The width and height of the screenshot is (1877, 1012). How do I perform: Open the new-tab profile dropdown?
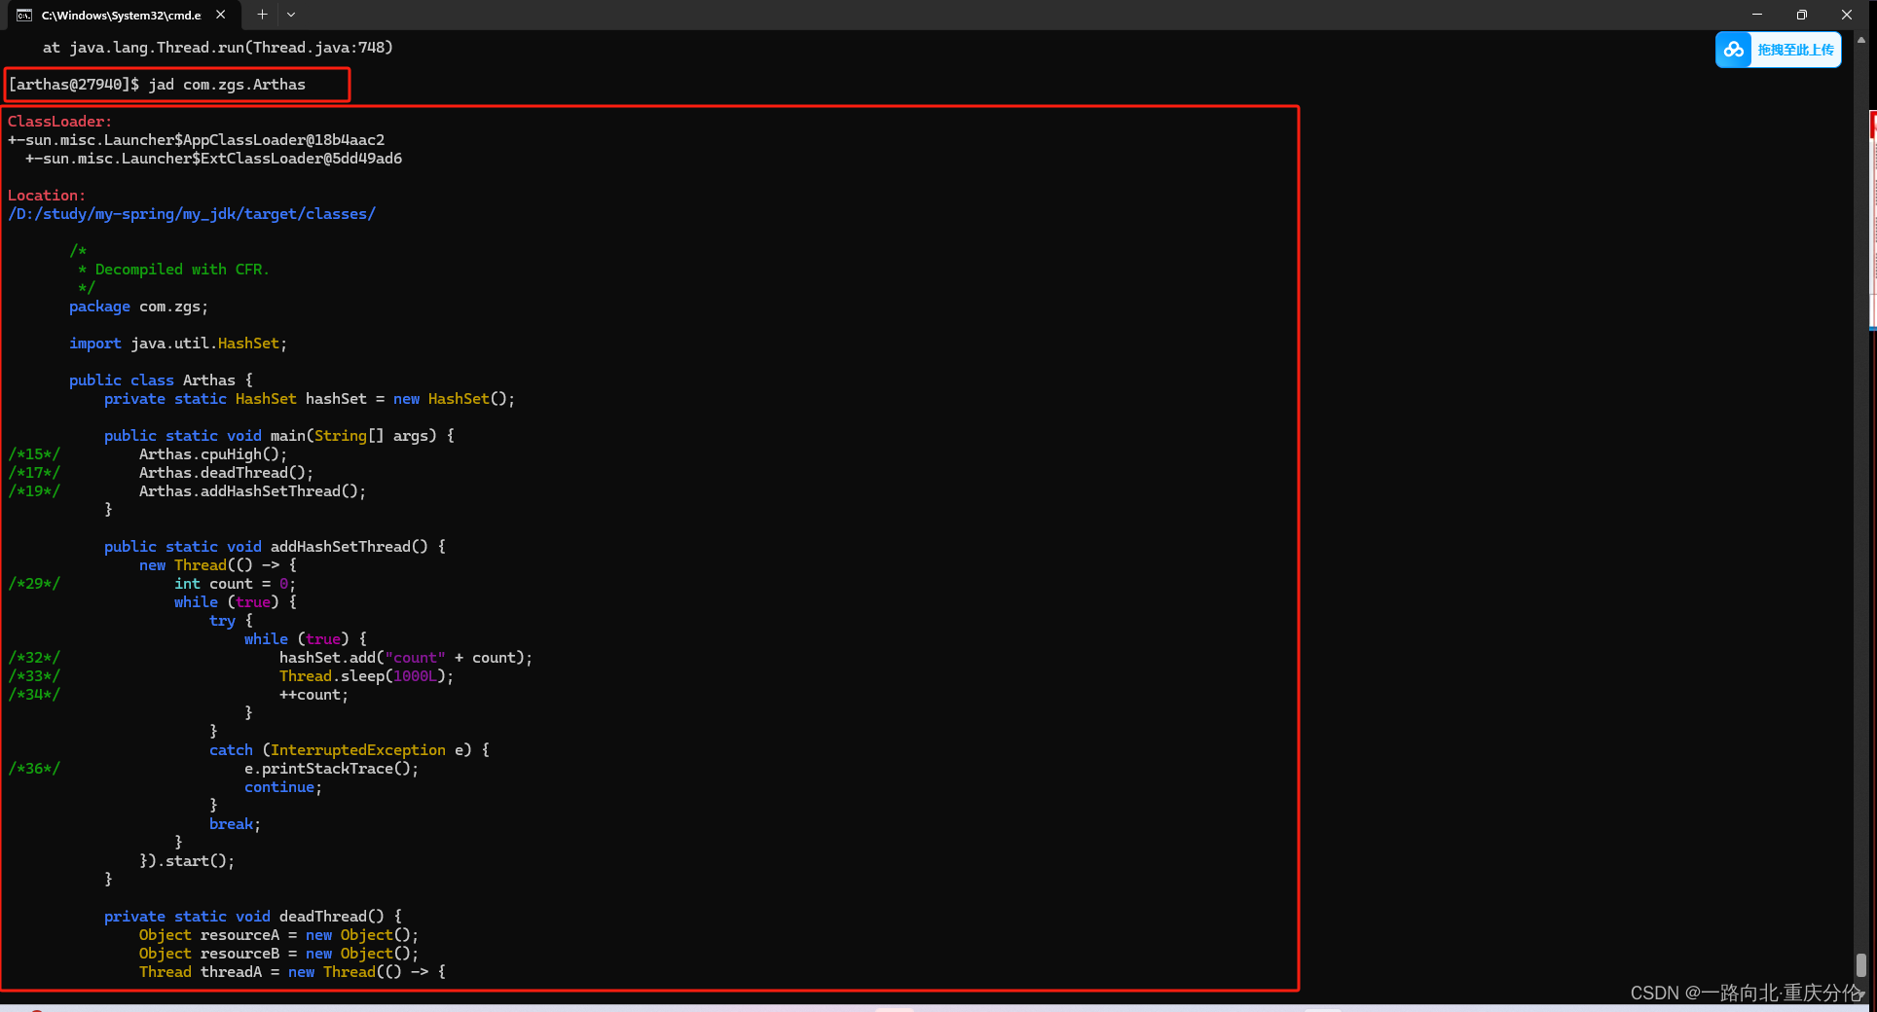pyautogui.click(x=291, y=15)
